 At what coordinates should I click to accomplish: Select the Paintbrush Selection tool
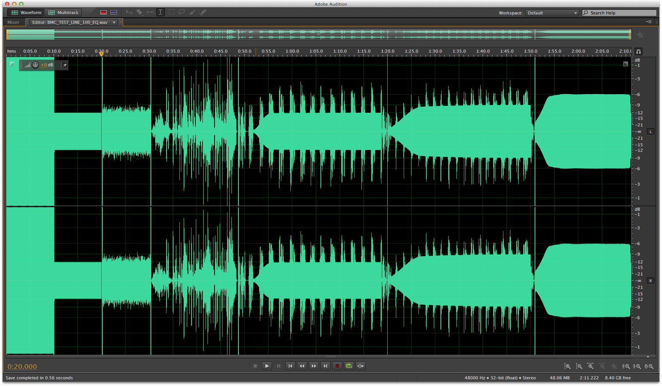(192, 12)
